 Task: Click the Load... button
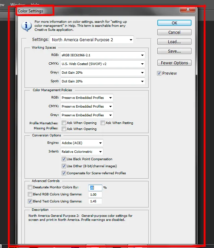pos(174,42)
